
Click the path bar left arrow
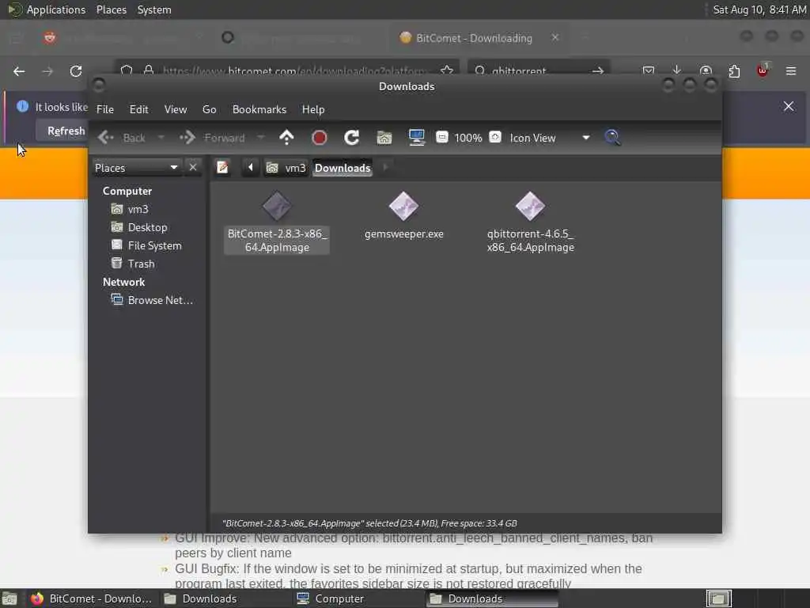click(x=251, y=168)
